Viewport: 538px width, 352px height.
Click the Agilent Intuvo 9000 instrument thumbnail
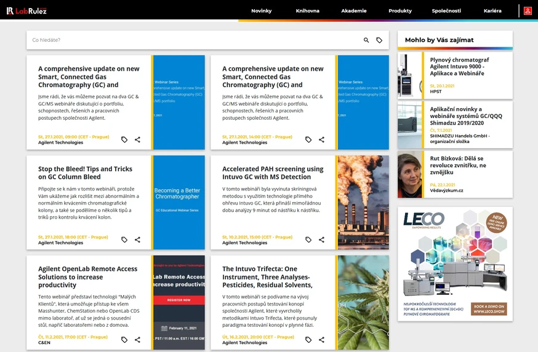tap(410, 76)
